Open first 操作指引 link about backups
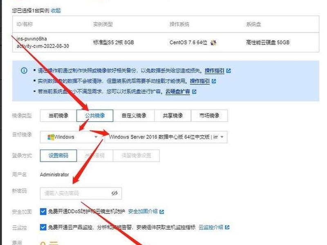The image size is (327, 245). pos(214,71)
